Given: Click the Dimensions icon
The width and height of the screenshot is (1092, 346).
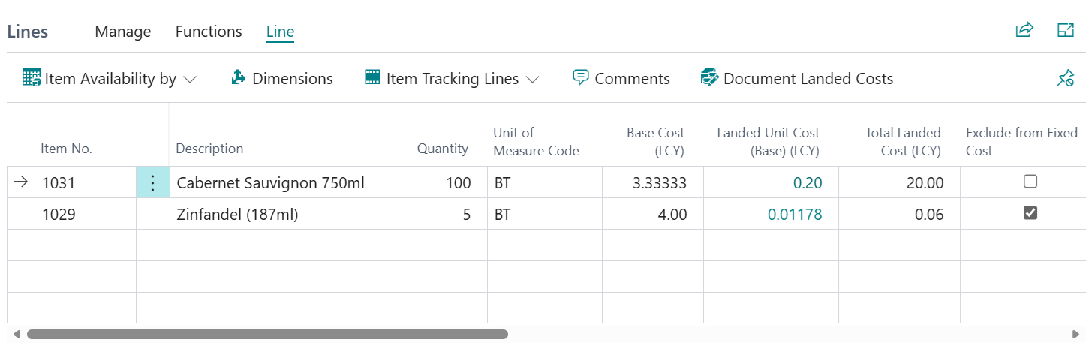Looking at the screenshot, I should click(239, 78).
